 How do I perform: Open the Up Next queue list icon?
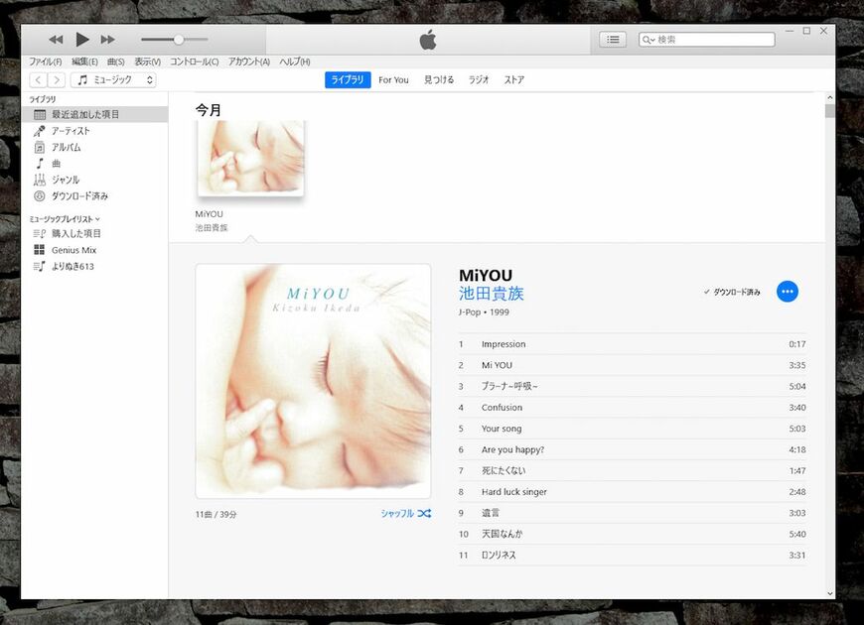click(x=613, y=39)
